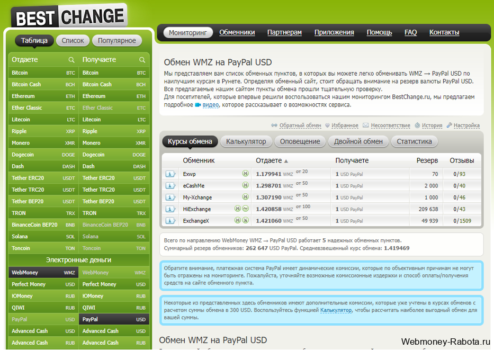Select TRON TRX in Получаете column

click(x=114, y=213)
